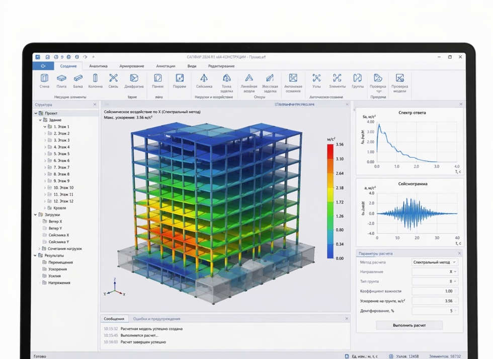The height and width of the screenshot is (359, 493).
Task: Open the Ошибки и предупреждения tab
Action: coord(156,319)
